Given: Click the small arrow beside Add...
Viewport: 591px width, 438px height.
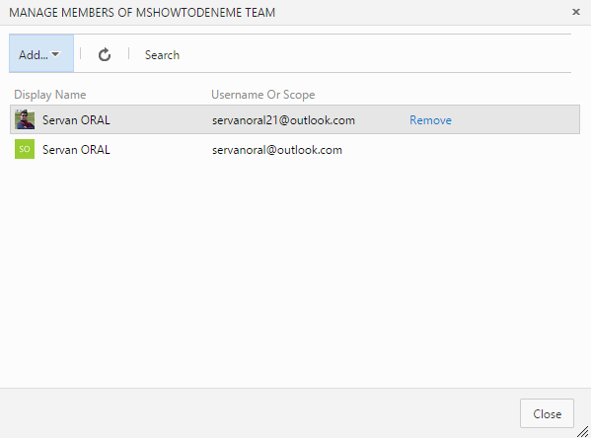Looking at the screenshot, I should click(x=55, y=54).
